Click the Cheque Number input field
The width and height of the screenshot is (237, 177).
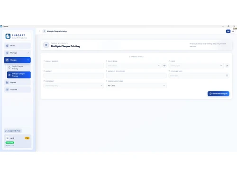pyautogui.click(x=73, y=66)
